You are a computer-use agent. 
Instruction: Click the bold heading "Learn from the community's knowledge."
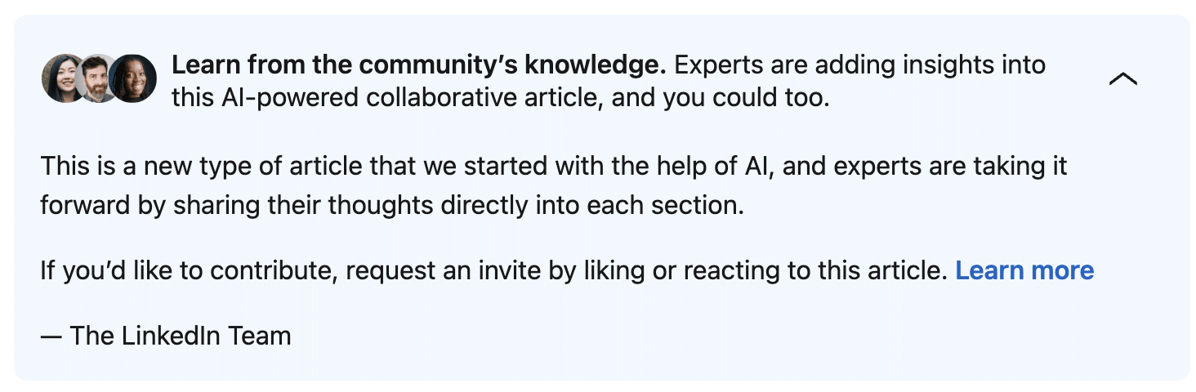tap(418, 65)
